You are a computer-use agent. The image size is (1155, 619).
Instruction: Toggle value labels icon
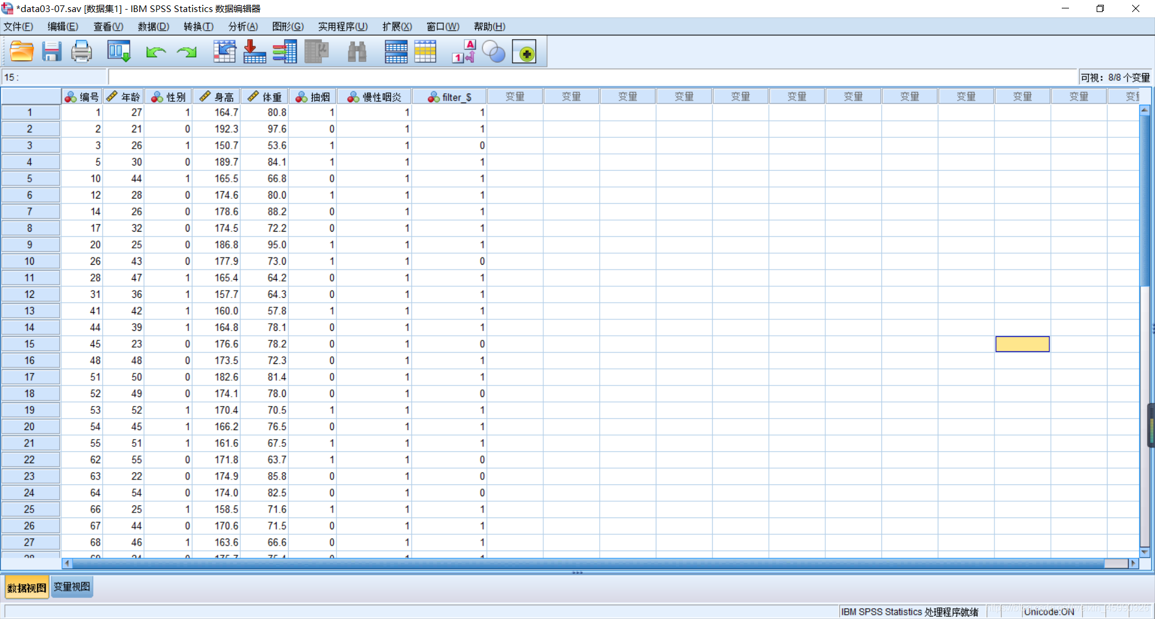[x=464, y=52]
